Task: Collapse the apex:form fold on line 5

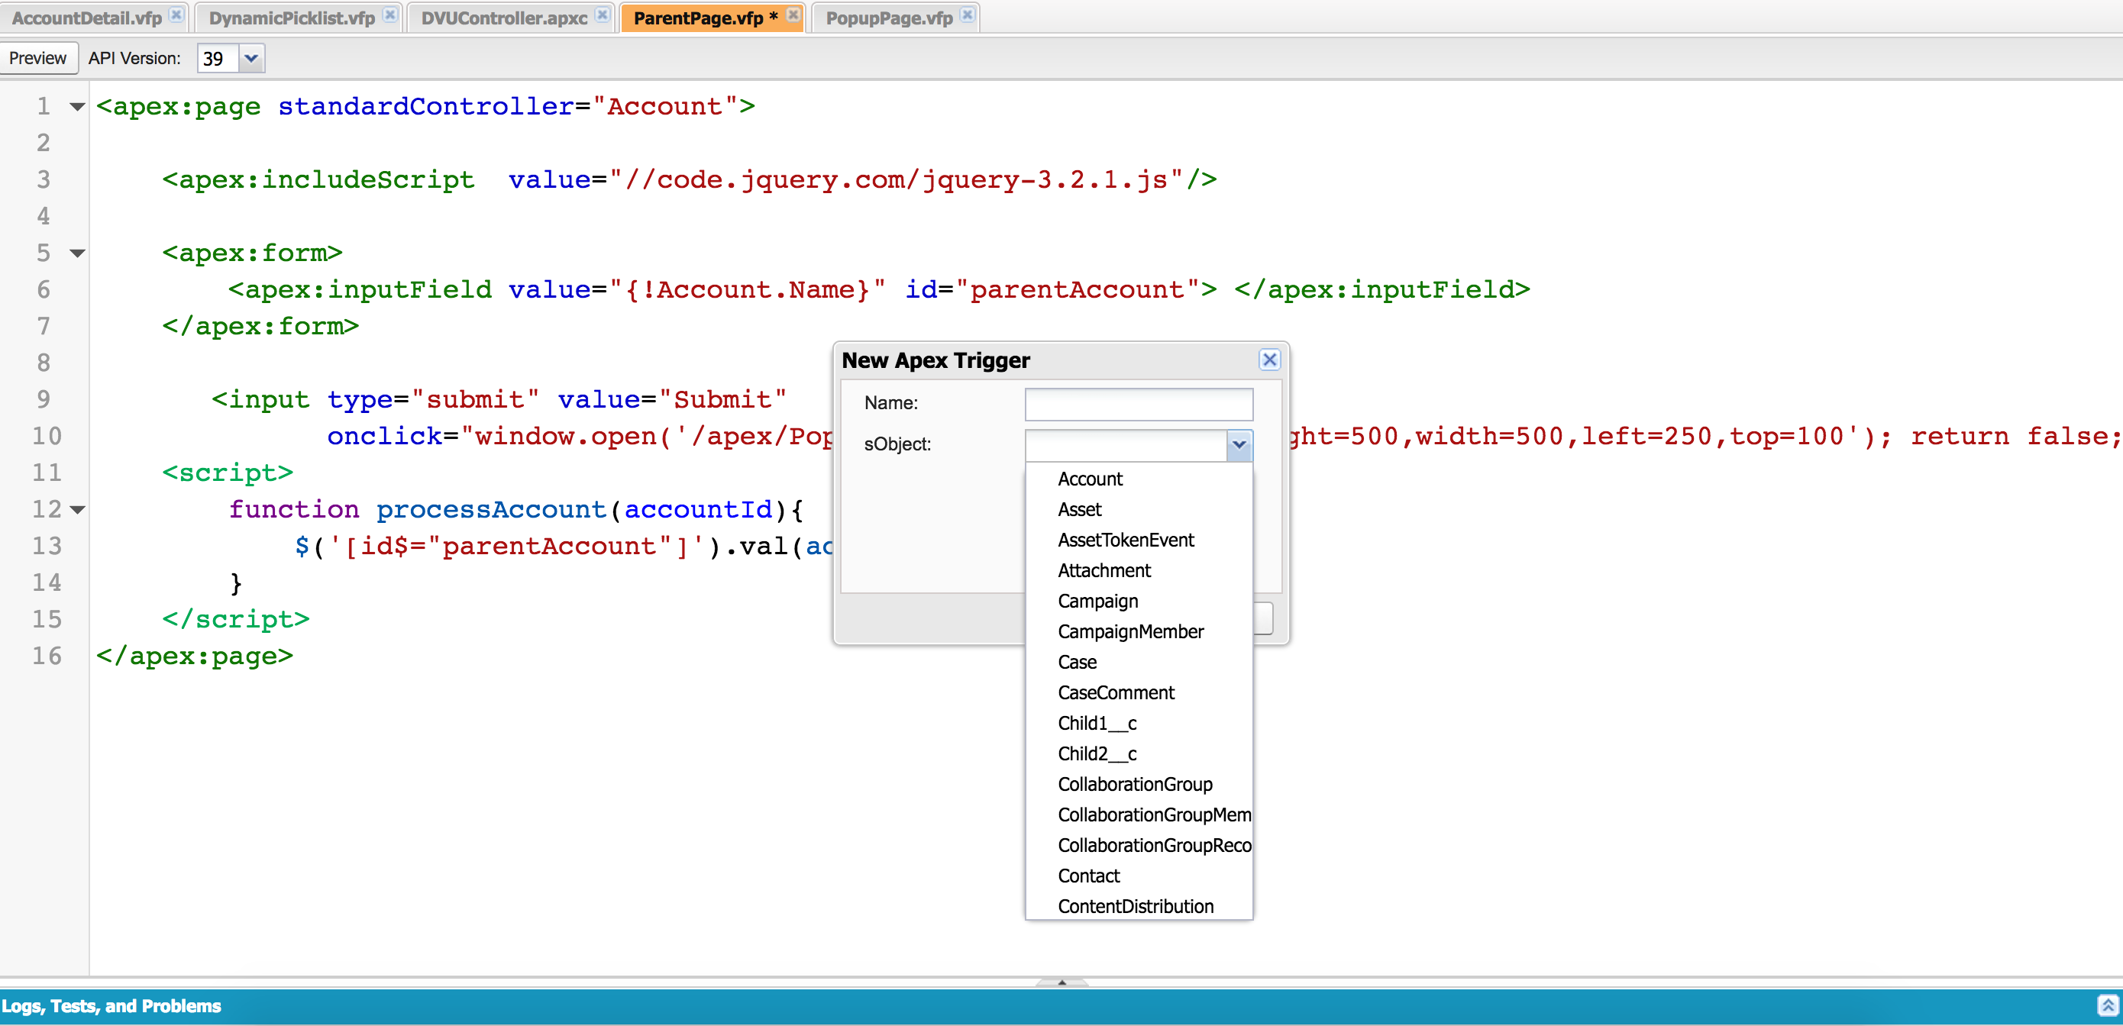Action: [x=77, y=253]
